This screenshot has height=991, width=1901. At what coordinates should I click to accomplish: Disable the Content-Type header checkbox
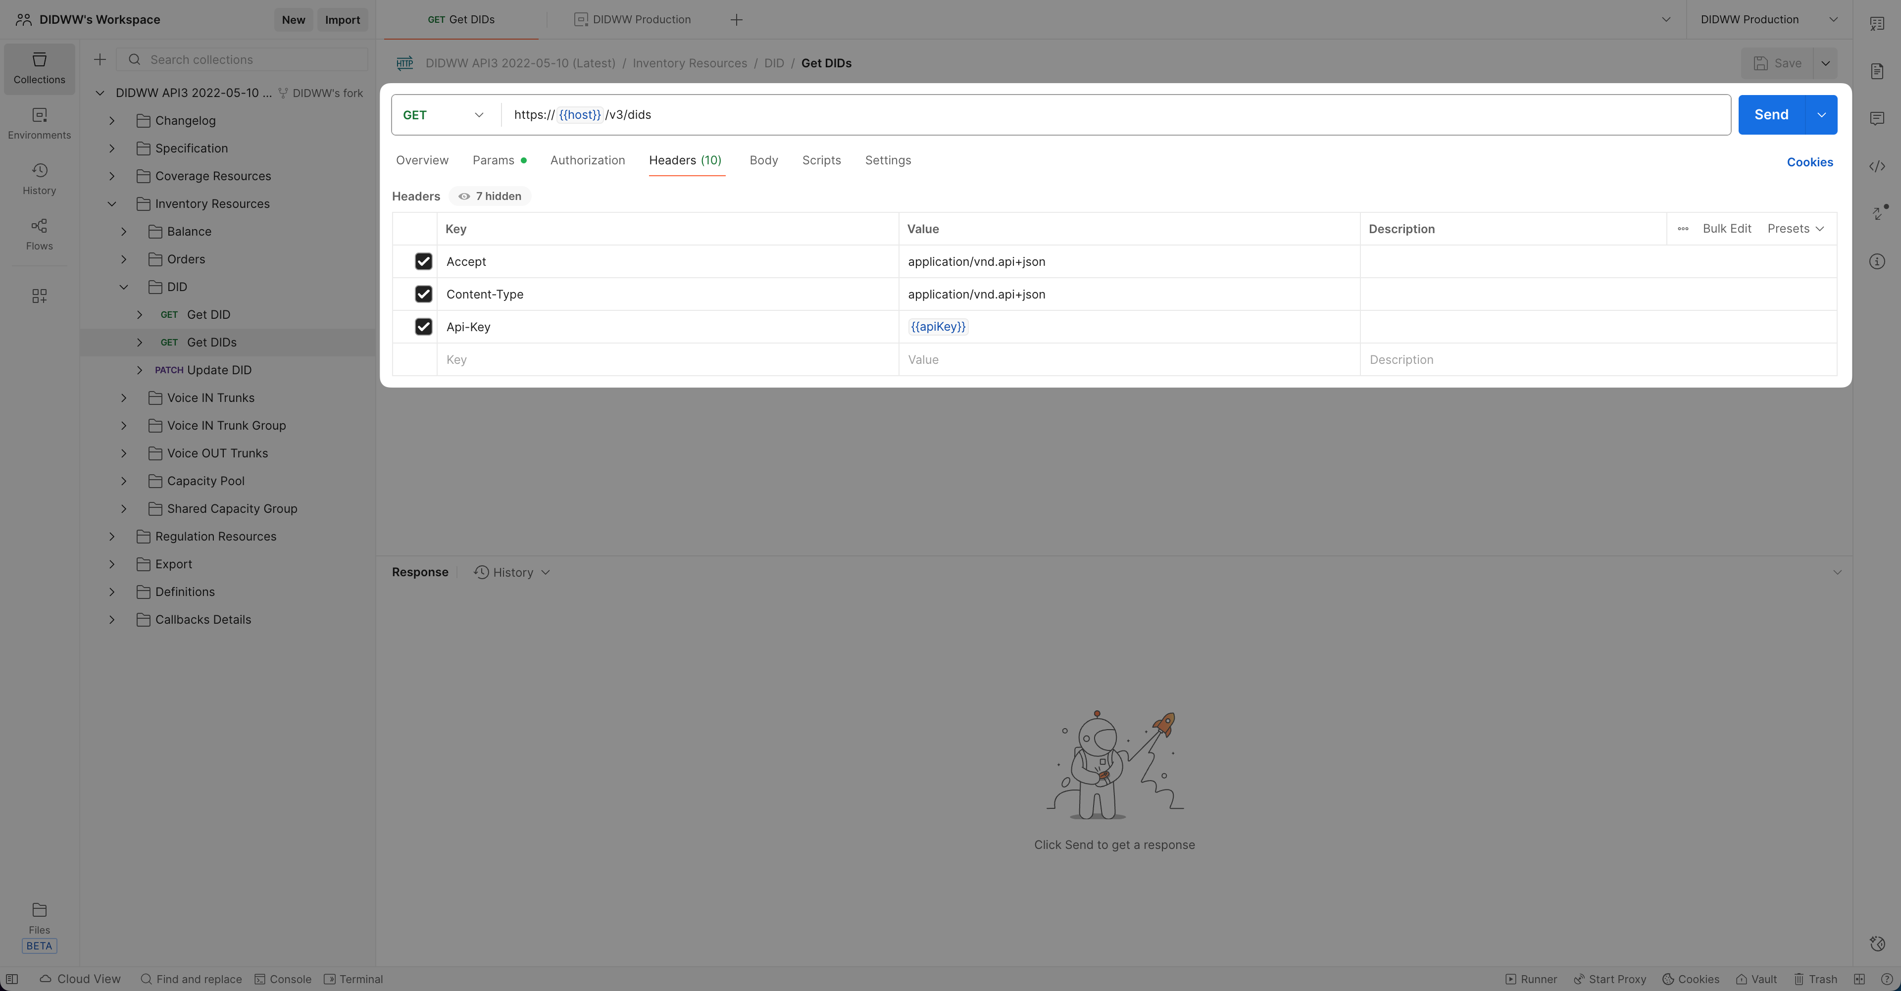coord(423,294)
